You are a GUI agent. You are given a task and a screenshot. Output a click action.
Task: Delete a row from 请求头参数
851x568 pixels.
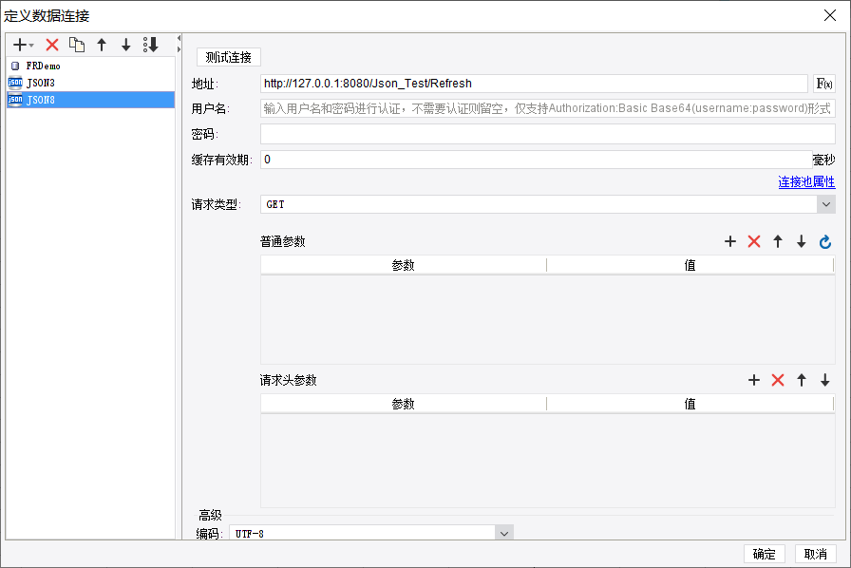click(x=778, y=380)
